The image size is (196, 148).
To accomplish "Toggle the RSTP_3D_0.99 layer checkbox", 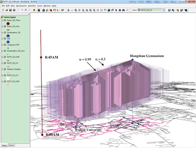I will 5,81.
